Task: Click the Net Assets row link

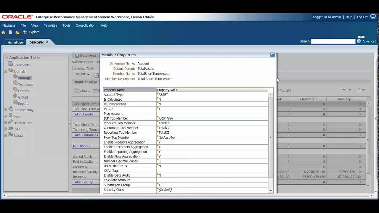Action: (82, 146)
